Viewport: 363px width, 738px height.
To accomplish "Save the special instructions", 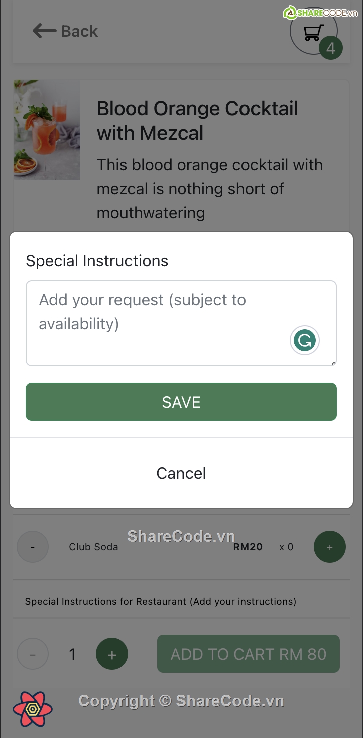I will coord(181,402).
